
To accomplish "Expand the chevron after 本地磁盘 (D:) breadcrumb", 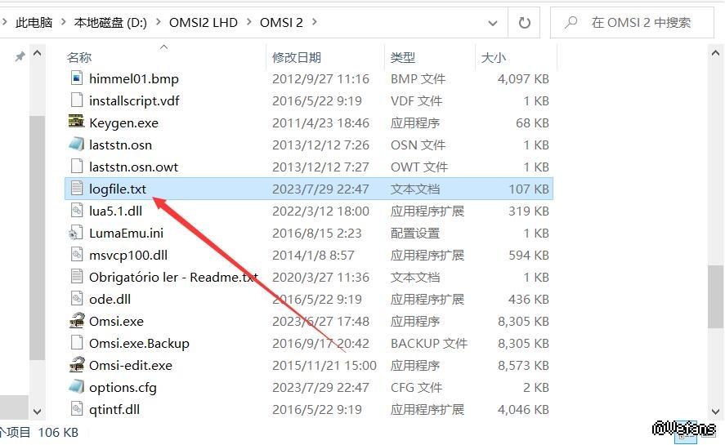I will [x=158, y=22].
